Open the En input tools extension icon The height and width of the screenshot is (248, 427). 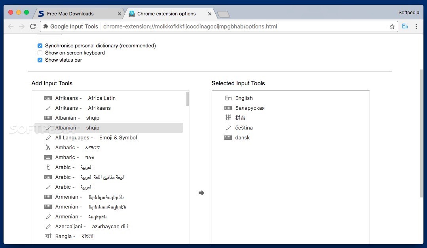tap(405, 26)
